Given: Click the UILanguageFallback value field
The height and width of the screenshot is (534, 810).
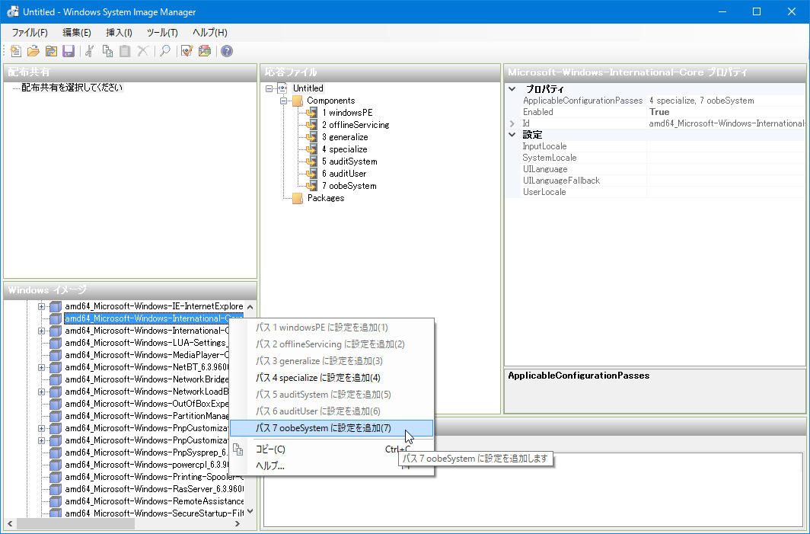Looking at the screenshot, I should (x=725, y=181).
